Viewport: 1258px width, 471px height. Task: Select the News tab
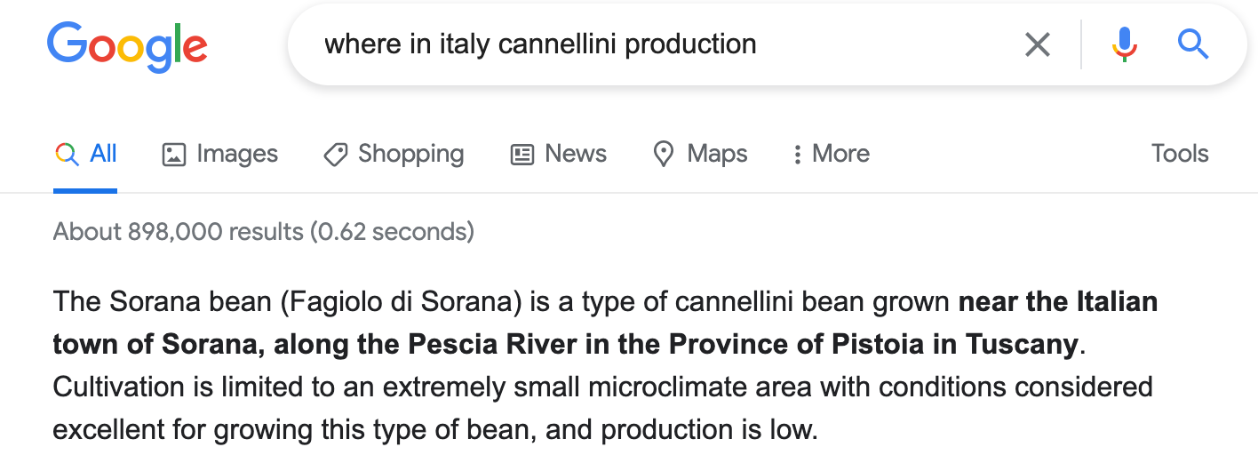[576, 154]
